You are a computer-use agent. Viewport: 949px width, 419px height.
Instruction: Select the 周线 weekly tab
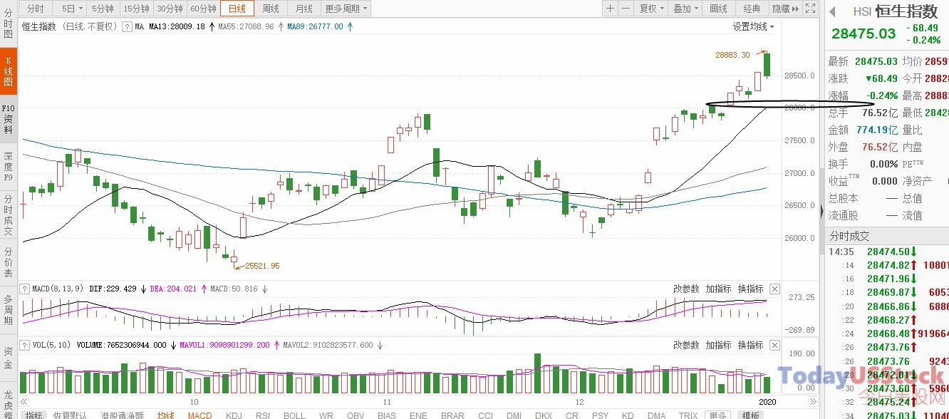pos(271,9)
